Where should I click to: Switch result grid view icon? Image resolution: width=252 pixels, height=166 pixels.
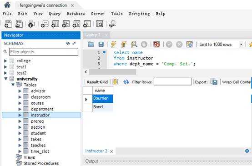click(x=115, y=82)
